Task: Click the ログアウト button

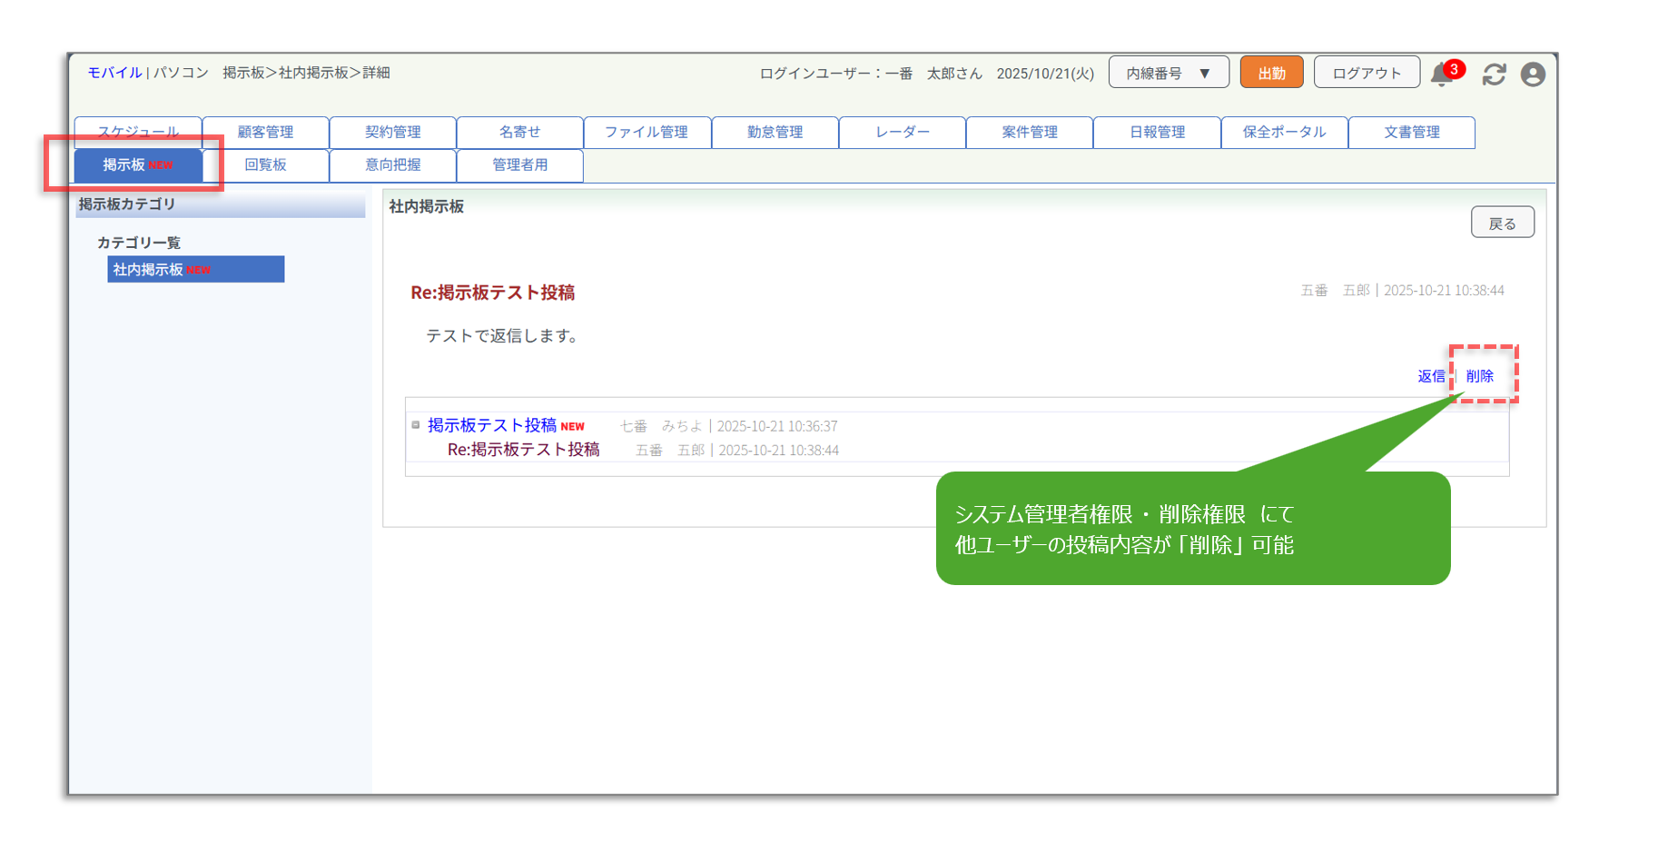Action: coord(1366,73)
